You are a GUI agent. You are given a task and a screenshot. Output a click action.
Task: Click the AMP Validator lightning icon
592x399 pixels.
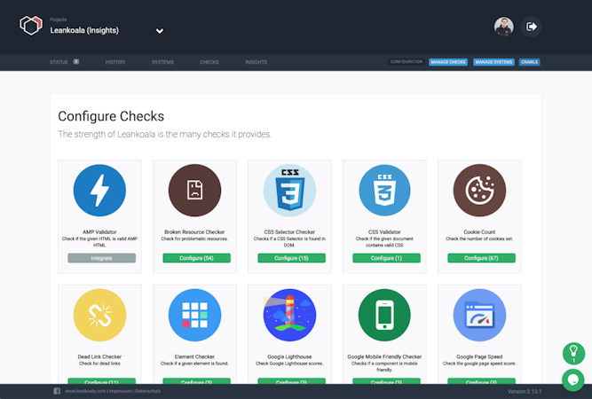click(99, 190)
